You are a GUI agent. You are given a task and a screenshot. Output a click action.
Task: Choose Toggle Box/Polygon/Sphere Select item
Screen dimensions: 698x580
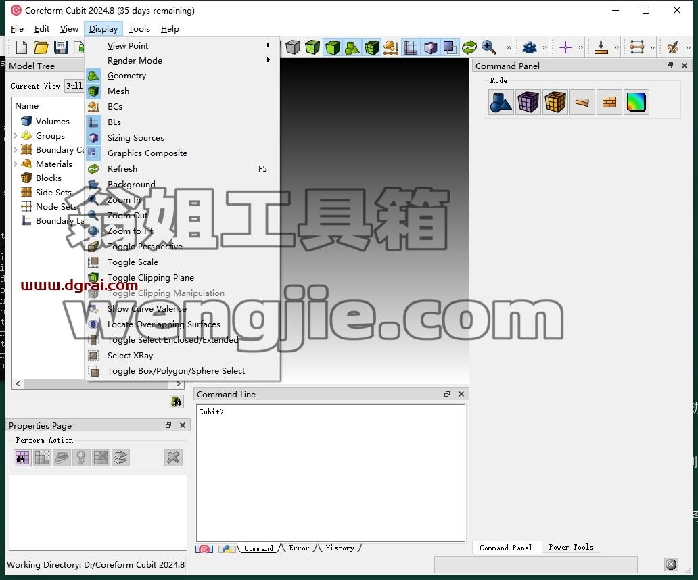[x=182, y=371]
